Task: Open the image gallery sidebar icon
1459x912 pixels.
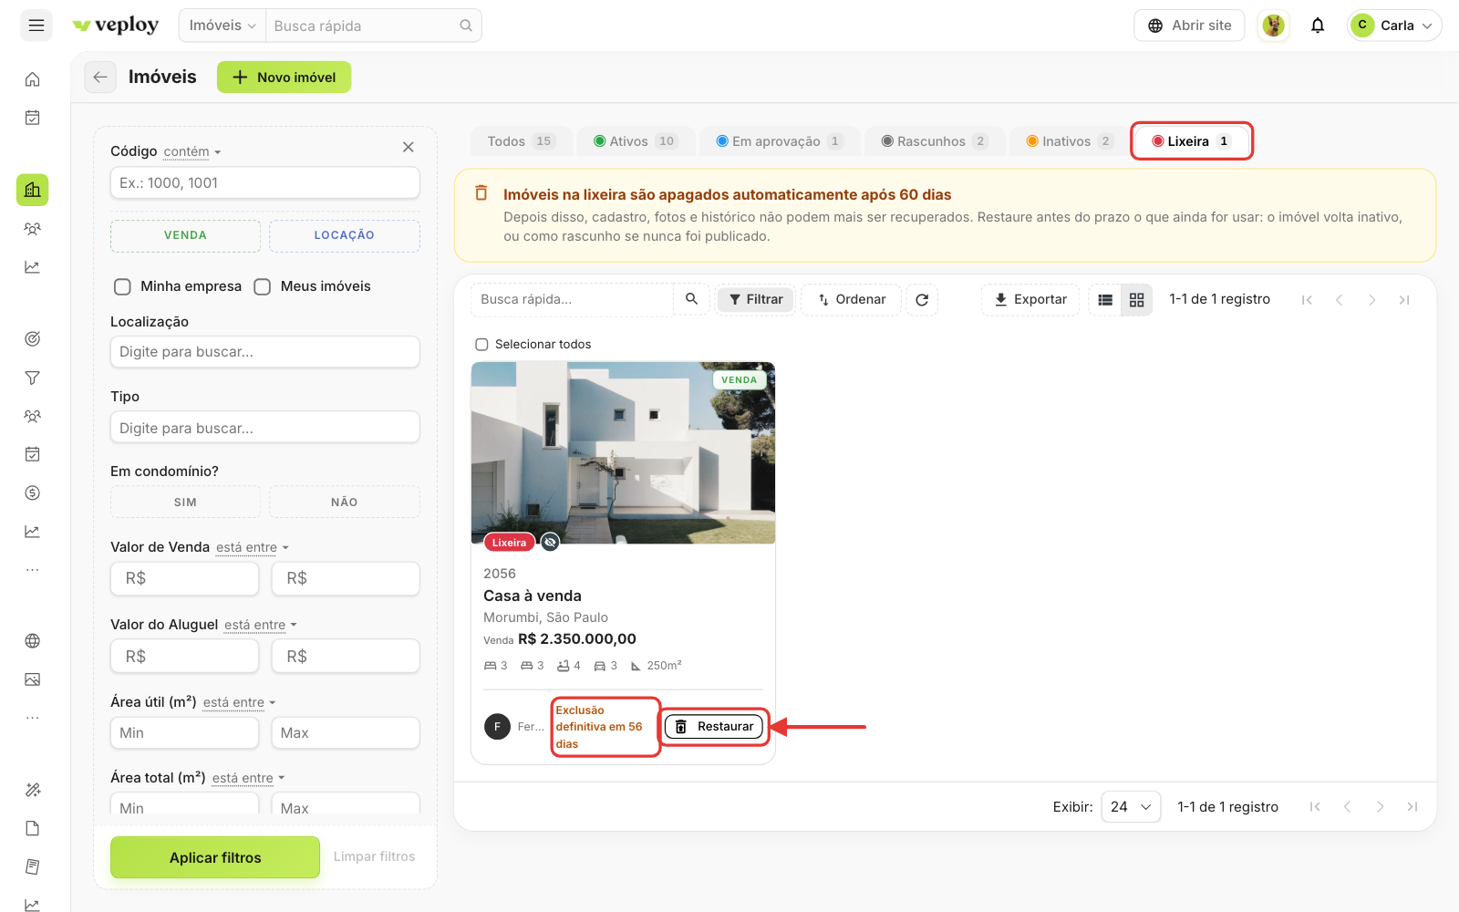Action: pos(33,679)
